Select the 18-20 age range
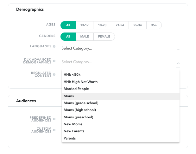Screen dimensions: 196x154 pyautogui.click(x=102, y=25)
